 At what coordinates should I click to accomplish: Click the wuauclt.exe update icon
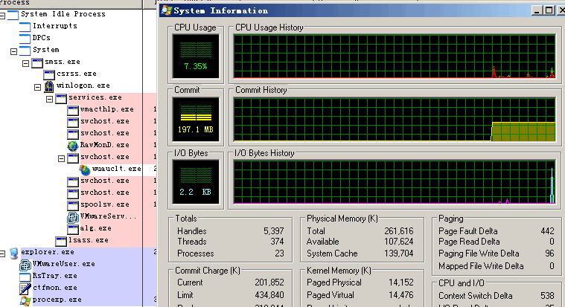click(84, 169)
